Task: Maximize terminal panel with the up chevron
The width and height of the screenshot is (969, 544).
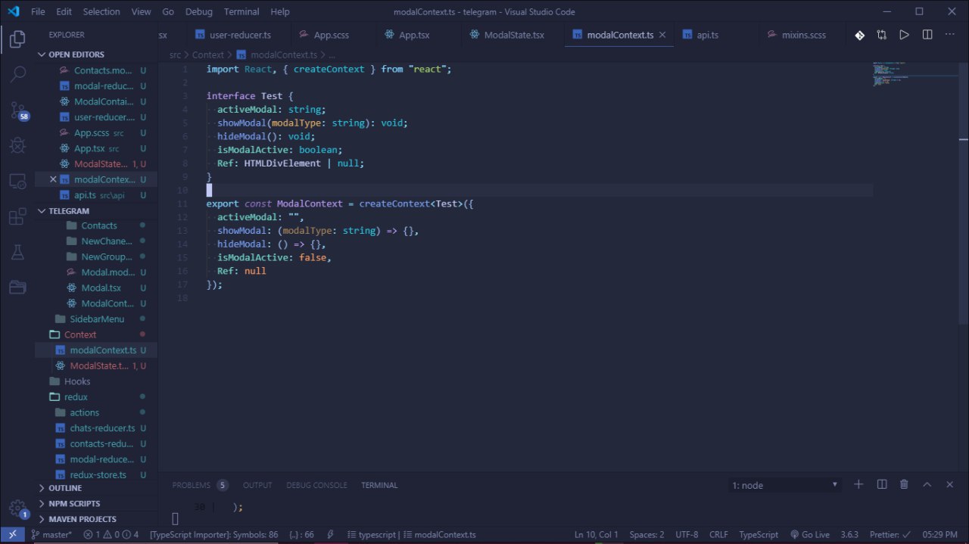Action: [927, 485]
